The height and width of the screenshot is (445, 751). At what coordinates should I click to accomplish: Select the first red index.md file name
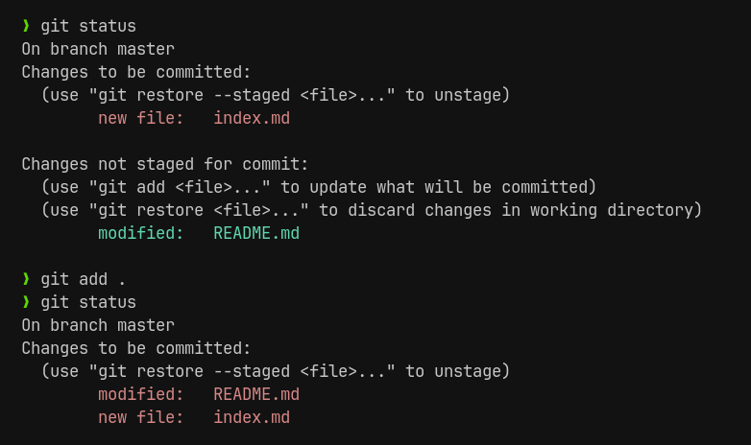point(252,118)
